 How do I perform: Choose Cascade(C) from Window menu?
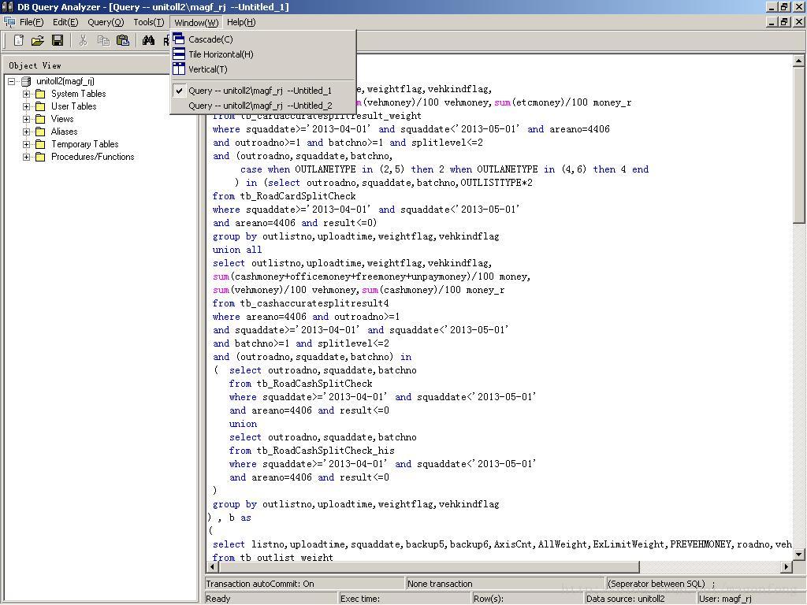click(x=263, y=39)
